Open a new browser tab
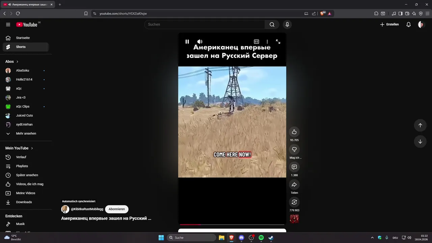Image resolution: width=432 pixels, height=243 pixels. (x=60, y=4)
